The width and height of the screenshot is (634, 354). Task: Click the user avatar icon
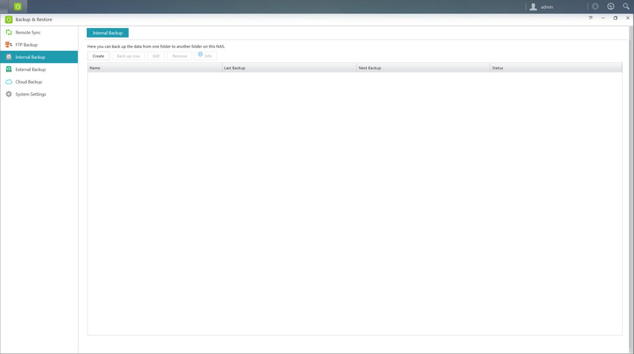pos(533,7)
